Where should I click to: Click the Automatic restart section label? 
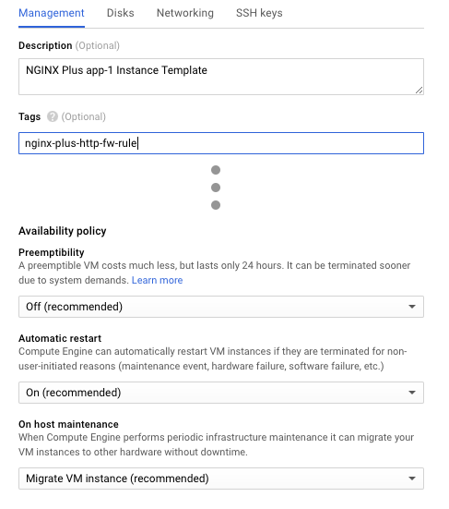tap(60, 338)
